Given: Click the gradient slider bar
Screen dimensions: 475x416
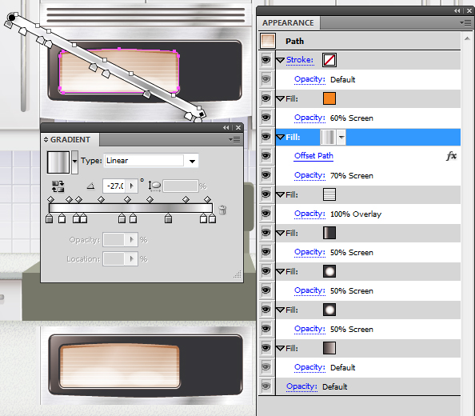Looking at the screenshot, I should (x=130, y=208).
